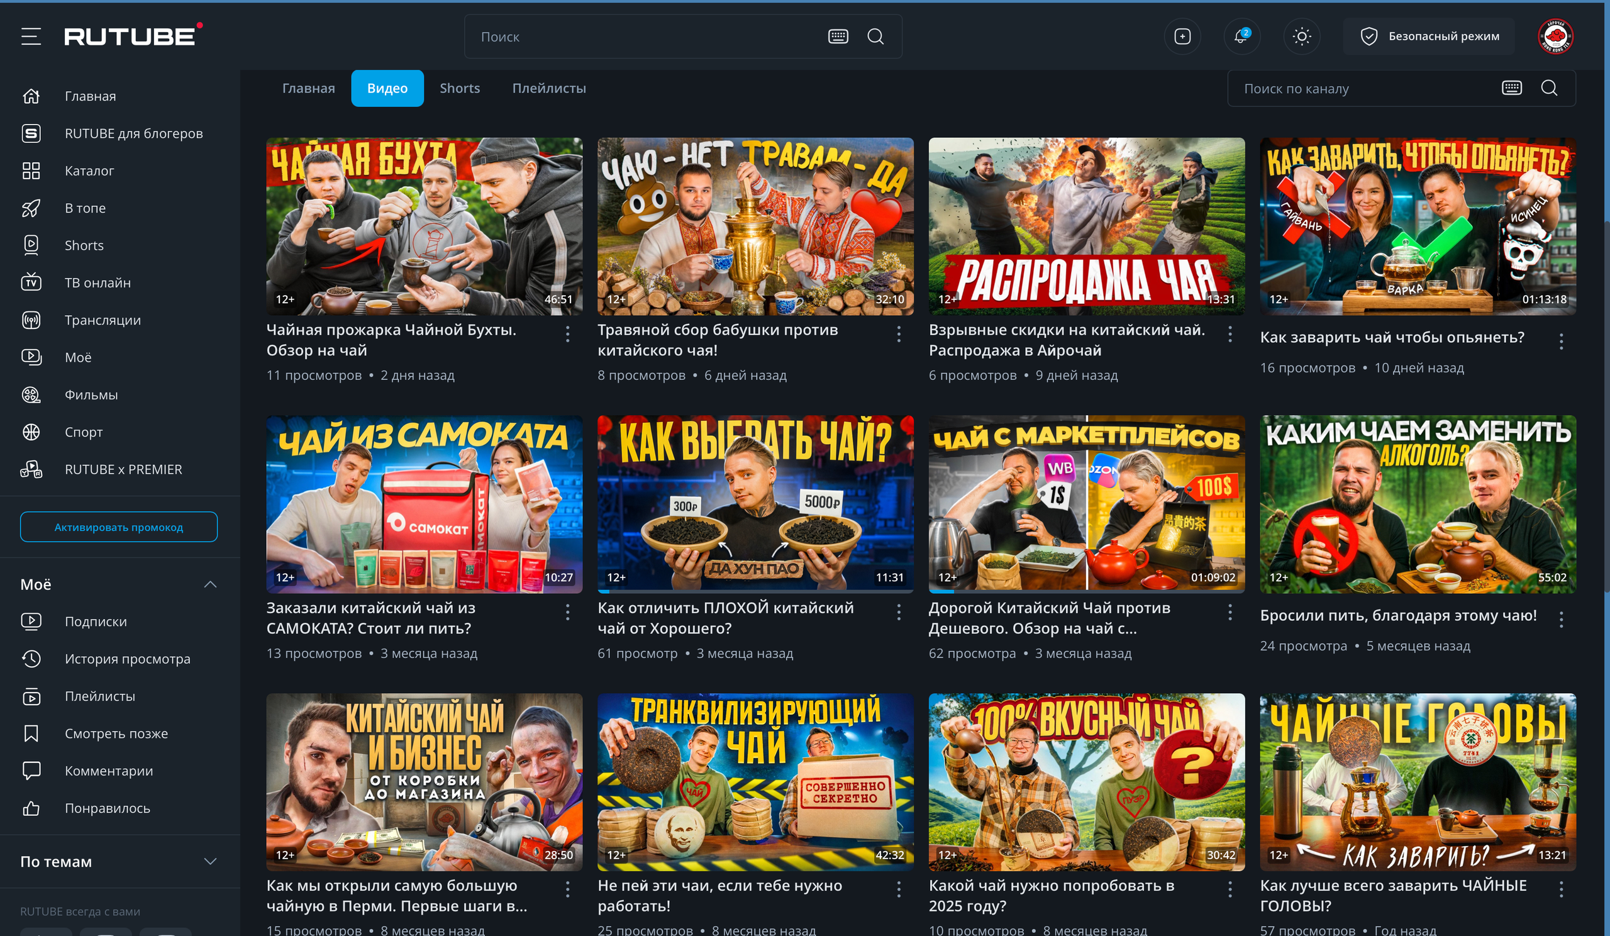Open options menu for Чайная прожарка video
1610x936 pixels.
point(567,334)
